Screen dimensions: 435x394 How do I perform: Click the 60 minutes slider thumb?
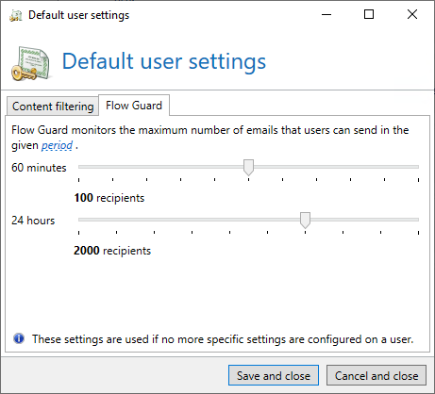click(x=248, y=167)
